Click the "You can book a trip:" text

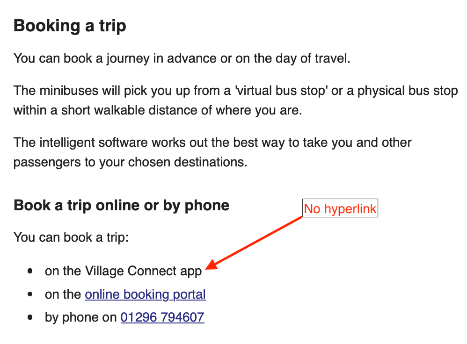[71, 237]
